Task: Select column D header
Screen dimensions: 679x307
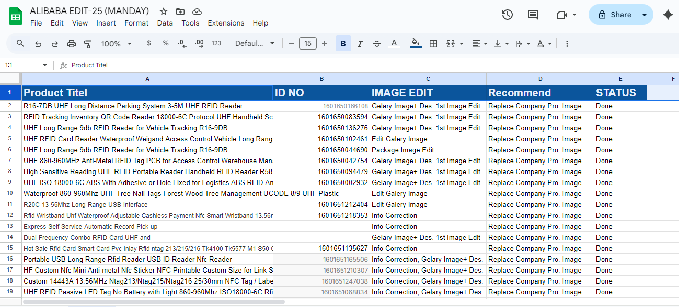Action: coord(540,79)
